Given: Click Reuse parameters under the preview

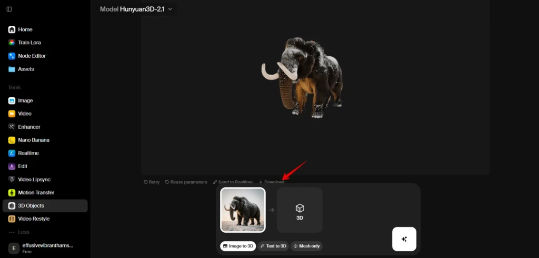Looking at the screenshot, I should pos(186,182).
